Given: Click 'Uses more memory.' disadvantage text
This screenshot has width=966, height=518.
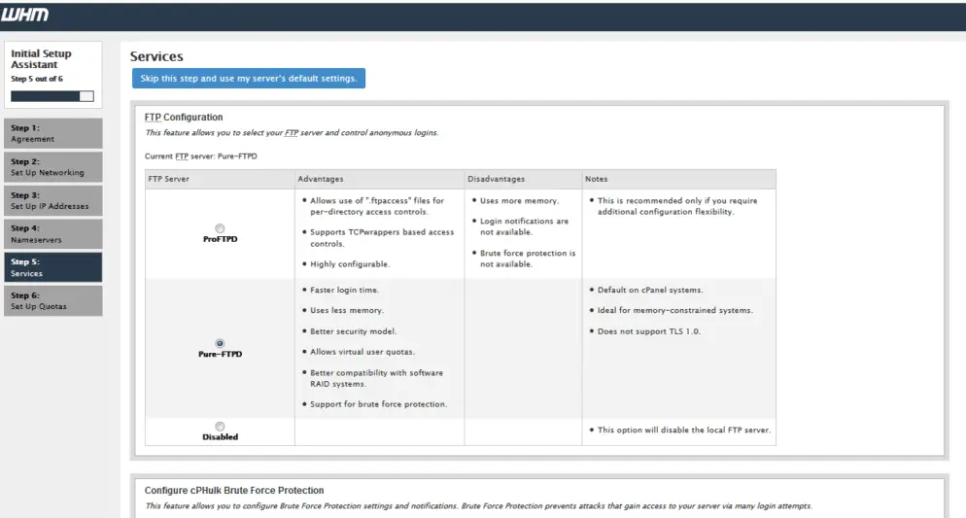Looking at the screenshot, I should [x=519, y=201].
